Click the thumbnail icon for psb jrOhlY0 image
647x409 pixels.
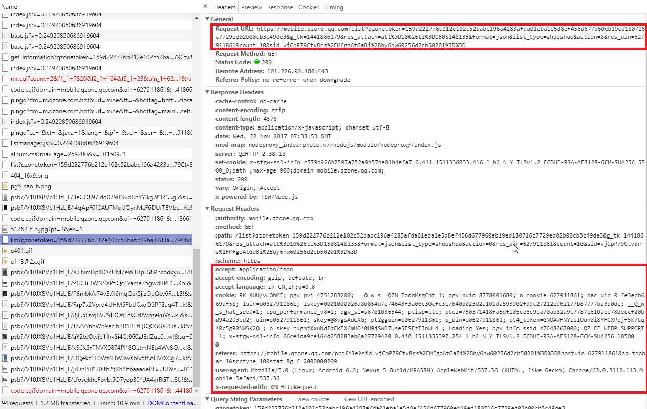5,369
